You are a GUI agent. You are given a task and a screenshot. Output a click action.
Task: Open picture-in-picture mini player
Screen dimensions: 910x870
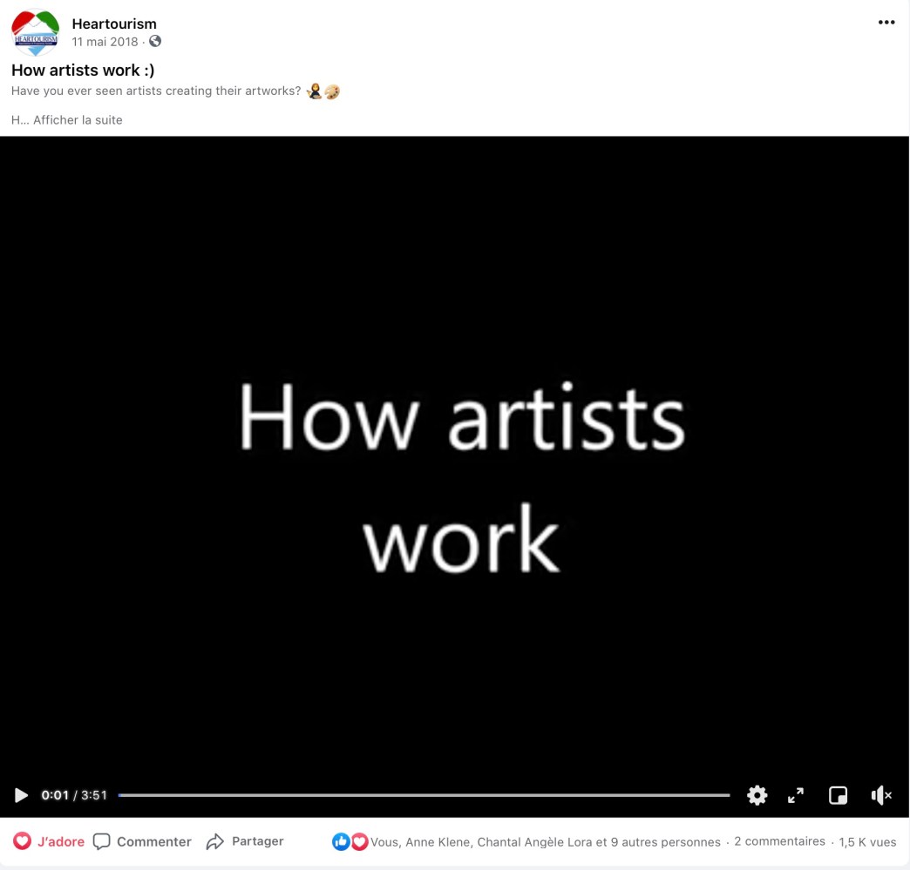click(x=838, y=795)
